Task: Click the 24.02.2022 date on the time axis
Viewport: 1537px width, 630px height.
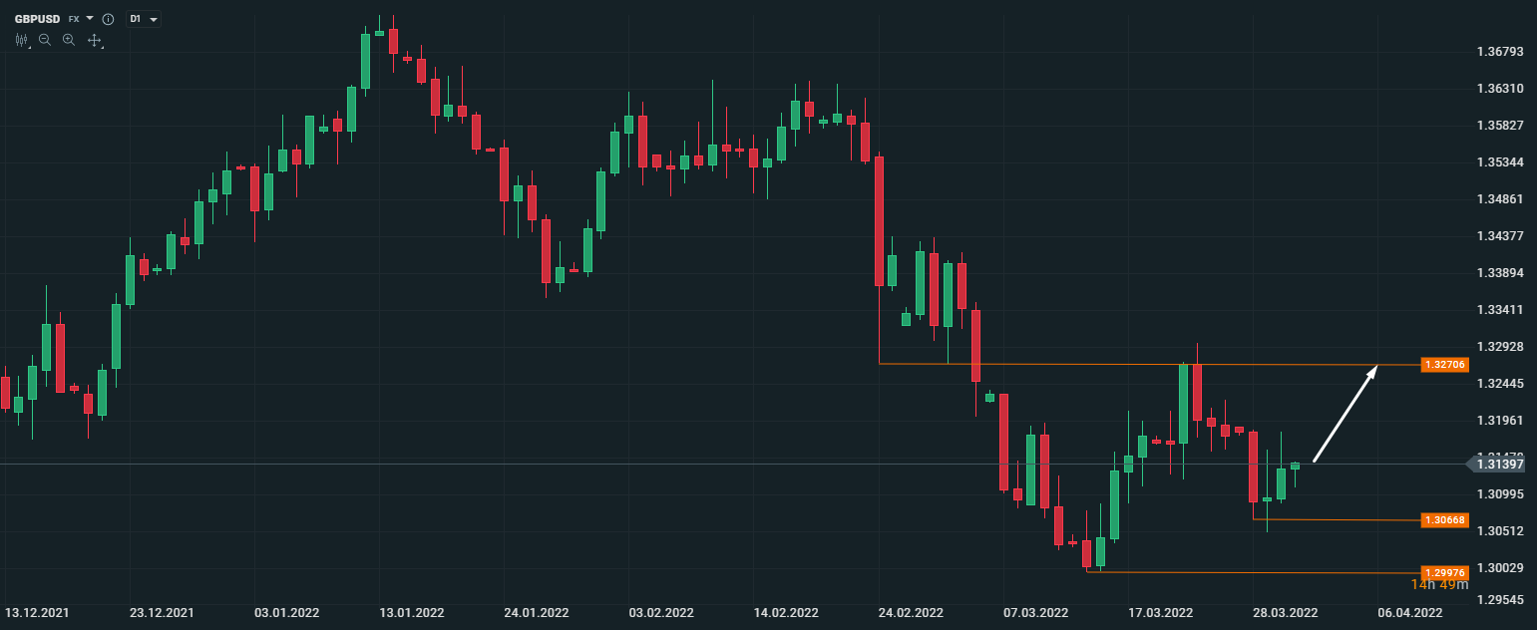Action: pos(911,612)
